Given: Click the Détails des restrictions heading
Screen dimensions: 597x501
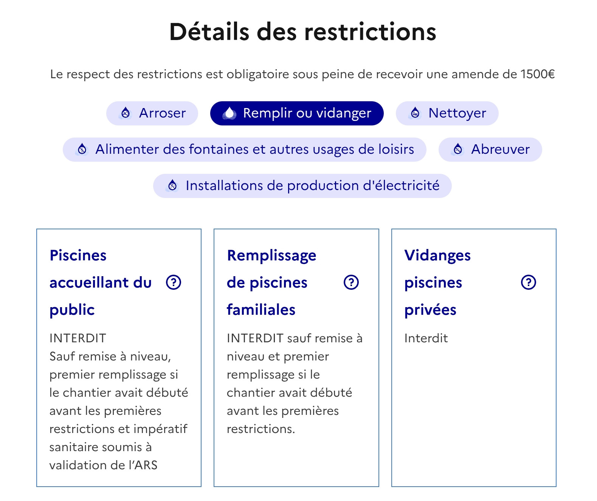Looking at the screenshot, I should (302, 32).
